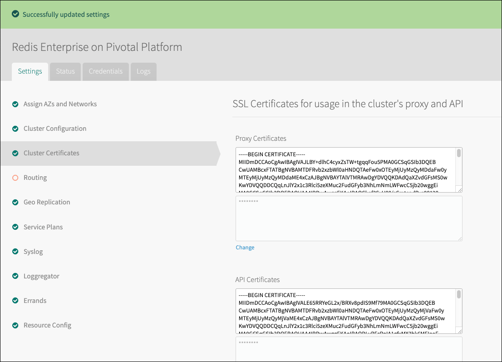This screenshot has width=502, height=362.
Task: View the Logs tab
Action: pos(143,71)
